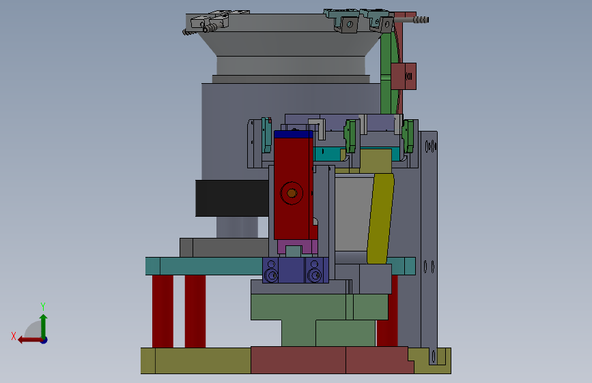Screen dimensions: 592x383
Task: Select the slanted olive-yellow plate
Action: pyautogui.click(x=380, y=219)
